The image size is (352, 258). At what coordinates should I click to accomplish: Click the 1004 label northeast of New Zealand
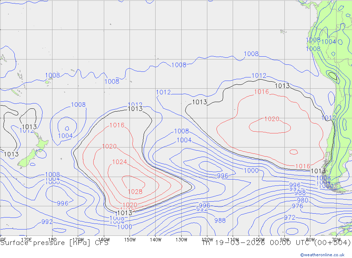click(x=65, y=136)
